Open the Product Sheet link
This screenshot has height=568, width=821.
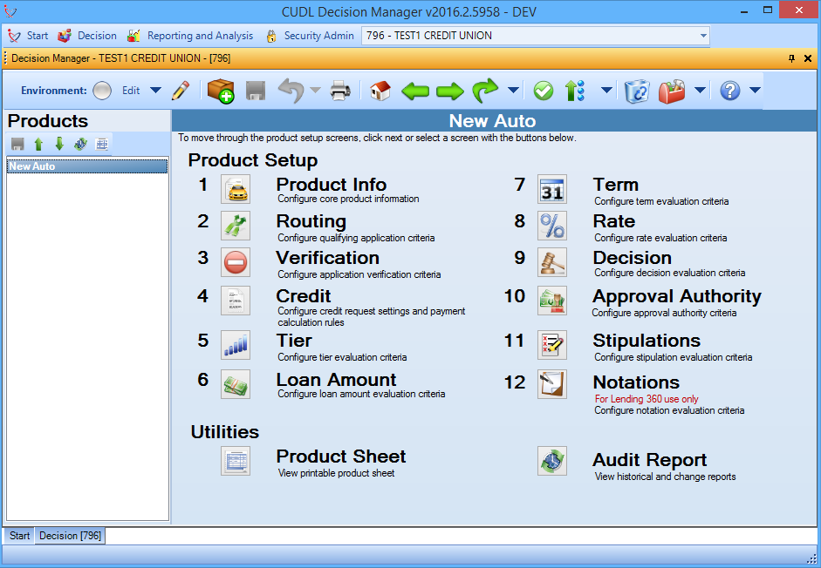click(341, 456)
